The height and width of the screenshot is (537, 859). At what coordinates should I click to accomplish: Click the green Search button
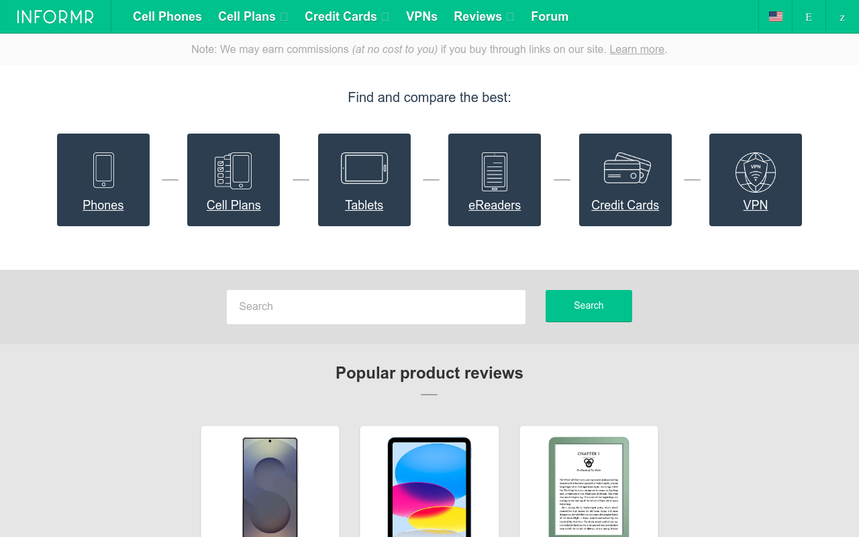[x=589, y=306]
